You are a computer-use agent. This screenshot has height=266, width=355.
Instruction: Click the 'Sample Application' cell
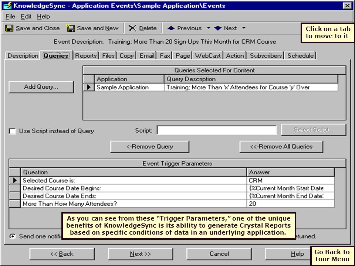[129, 87]
